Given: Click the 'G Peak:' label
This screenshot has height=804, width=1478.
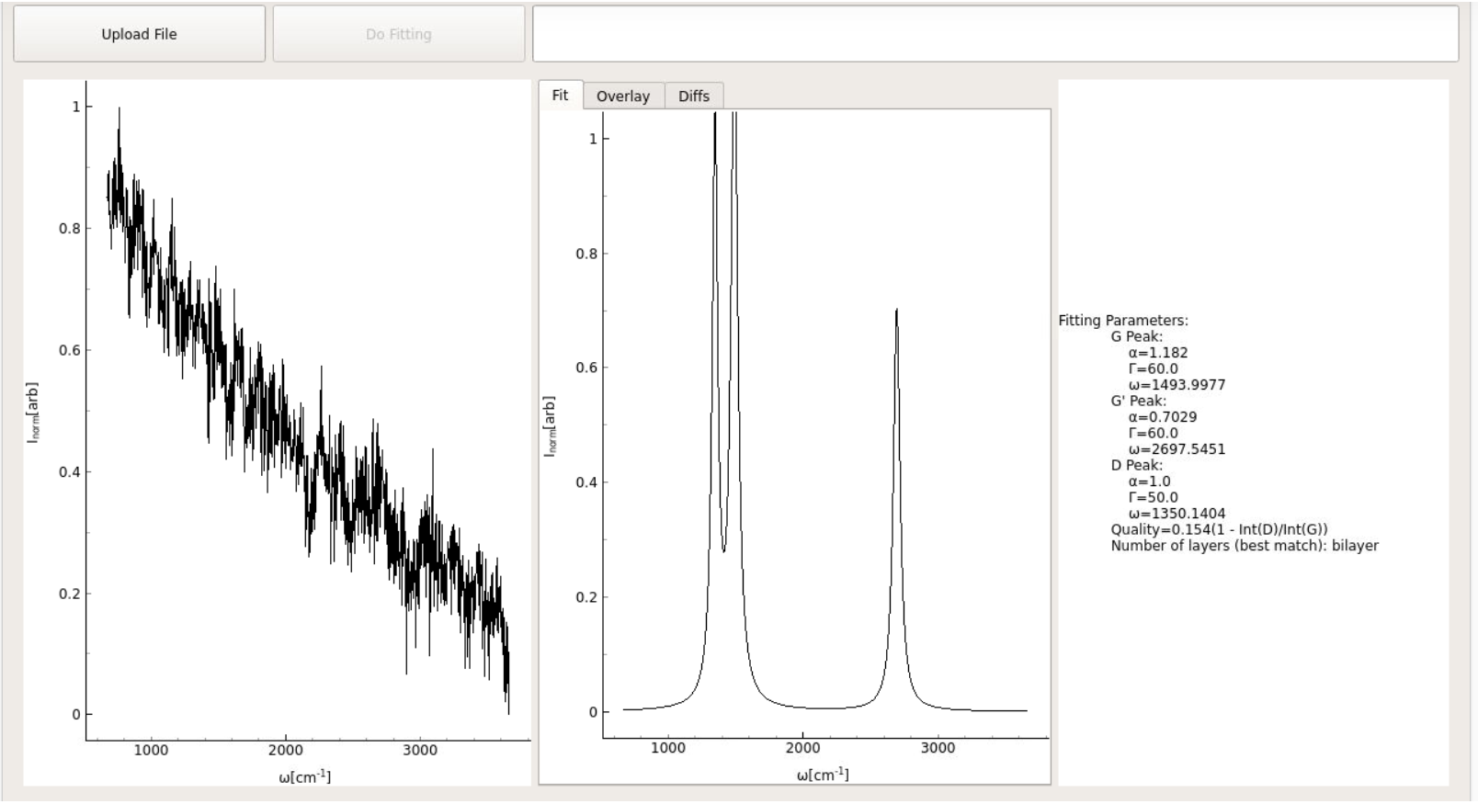Looking at the screenshot, I should [x=1136, y=336].
